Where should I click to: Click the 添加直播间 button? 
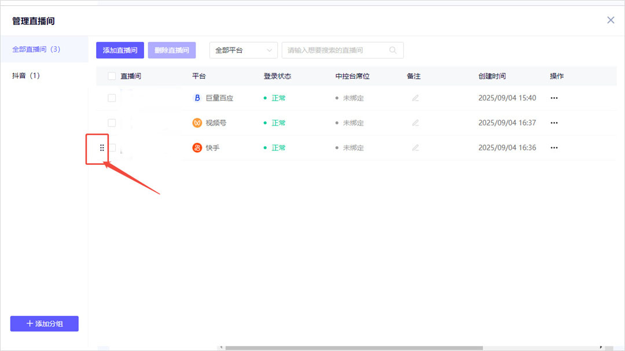[x=120, y=50]
